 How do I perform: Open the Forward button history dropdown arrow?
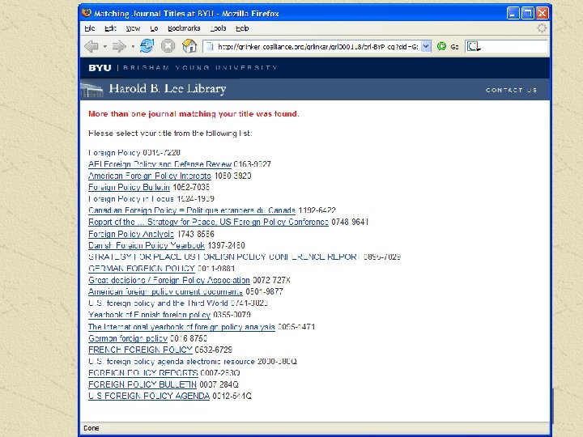tap(133, 47)
